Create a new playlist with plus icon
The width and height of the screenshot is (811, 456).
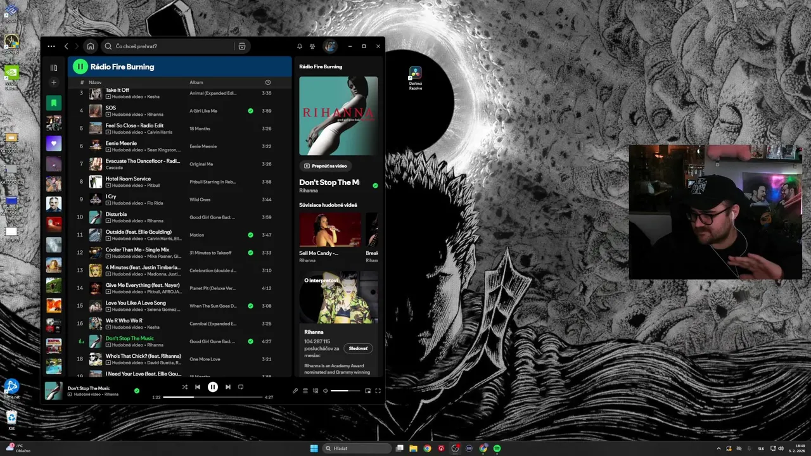(x=54, y=82)
